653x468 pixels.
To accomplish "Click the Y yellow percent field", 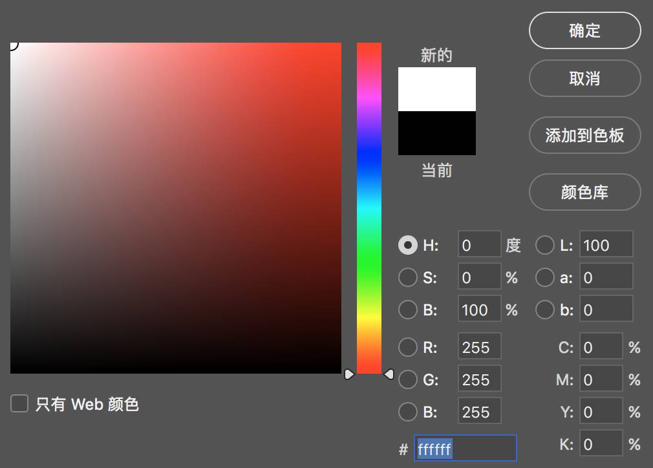I will tap(601, 411).
